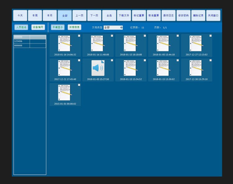This screenshot has height=184, width=233.
Task: Switch to 详细信息 view mode
Action: [75, 27]
